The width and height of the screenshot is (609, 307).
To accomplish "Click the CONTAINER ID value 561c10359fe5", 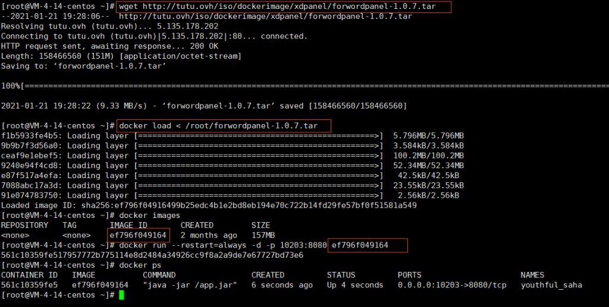I will 30,285.
